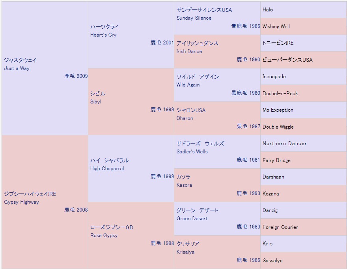The height and width of the screenshot is (269, 347).
Task: Open the Wild Again pedigree link
Action: point(198,77)
